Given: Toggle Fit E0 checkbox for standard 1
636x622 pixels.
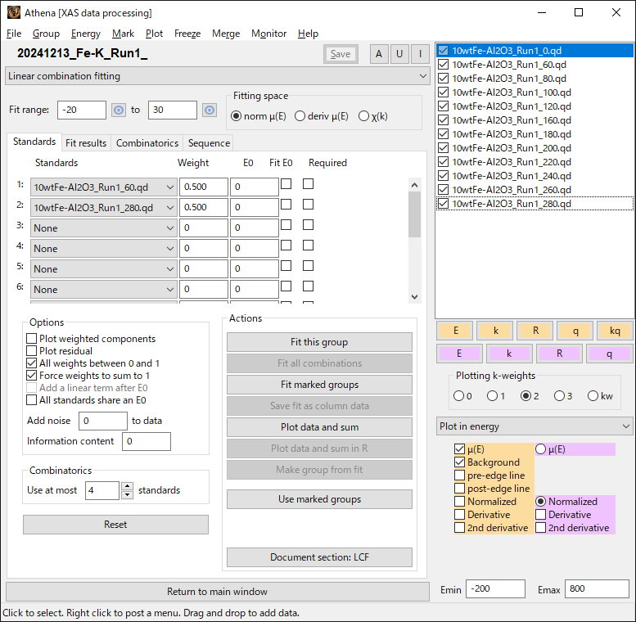Looking at the screenshot, I should click(x=286, y=183).
